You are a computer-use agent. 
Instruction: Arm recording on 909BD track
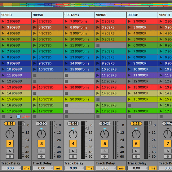click(x=10, y=156)
